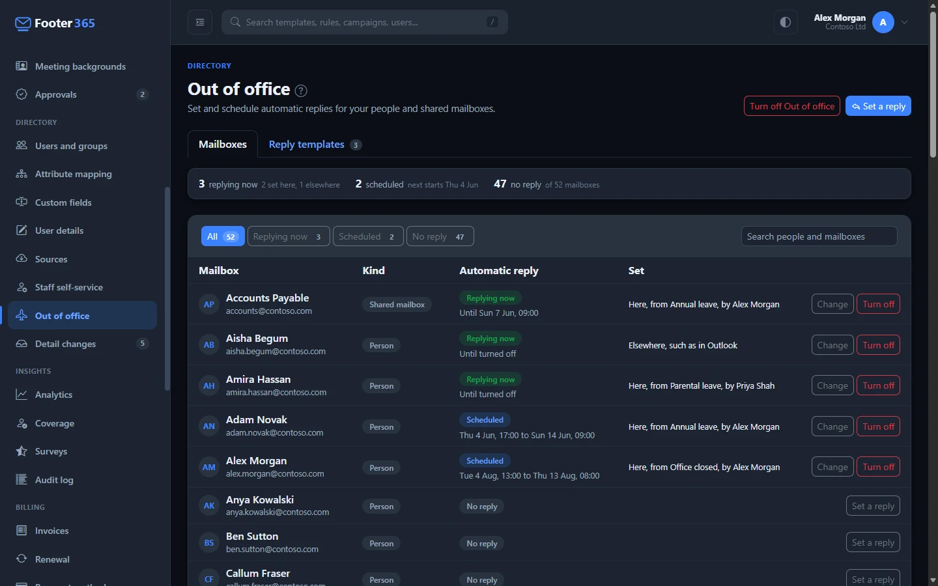
Task: Open Detail changes via its inbox icon
Action: click(21, 344)
